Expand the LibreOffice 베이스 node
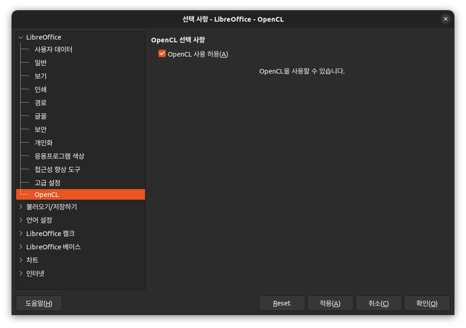 pyautogui.click(x=21, y=247)
